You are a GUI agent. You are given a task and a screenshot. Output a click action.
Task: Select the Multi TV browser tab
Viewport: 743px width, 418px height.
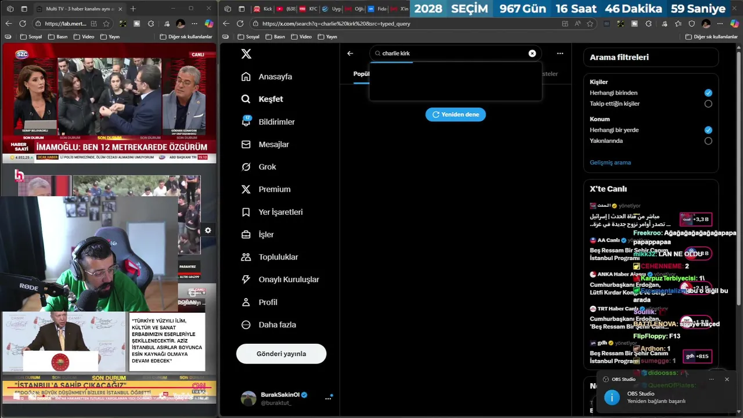point(80,9)
